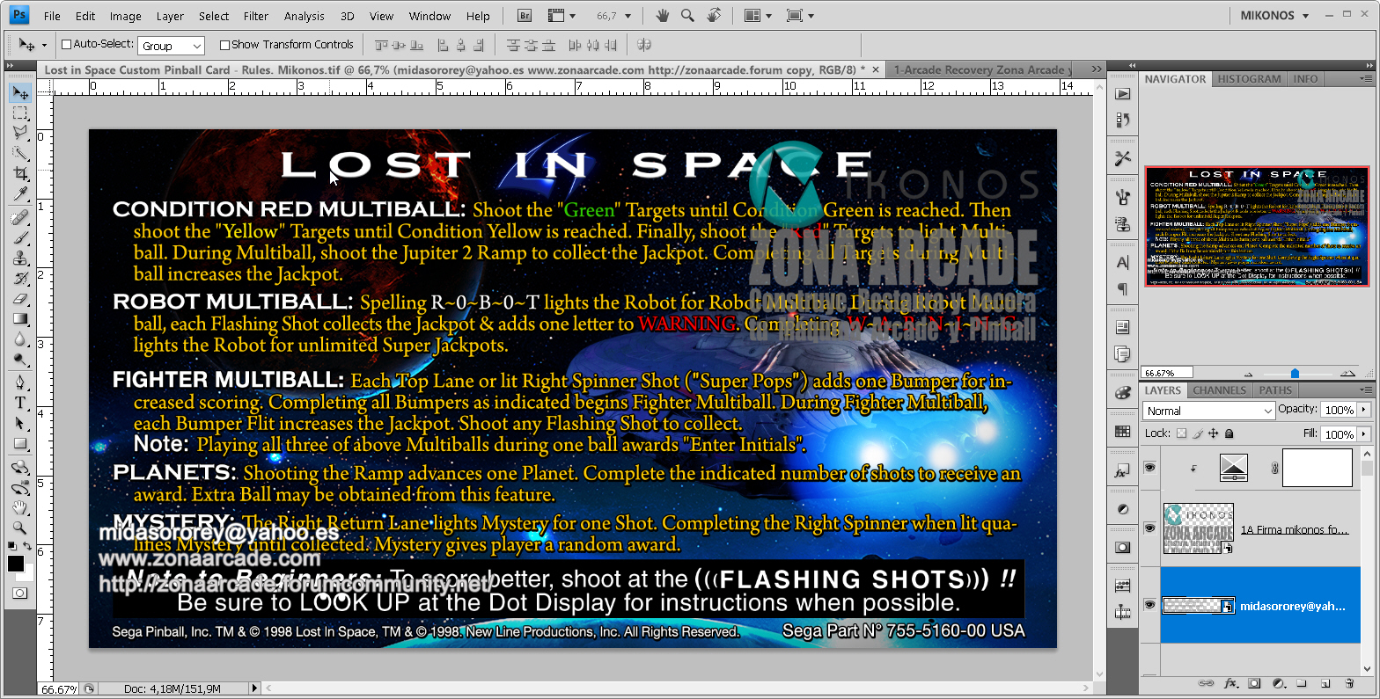
Task: Open the Fill slider arrow
Action: pyautogui.click(x=1364, y=434)
